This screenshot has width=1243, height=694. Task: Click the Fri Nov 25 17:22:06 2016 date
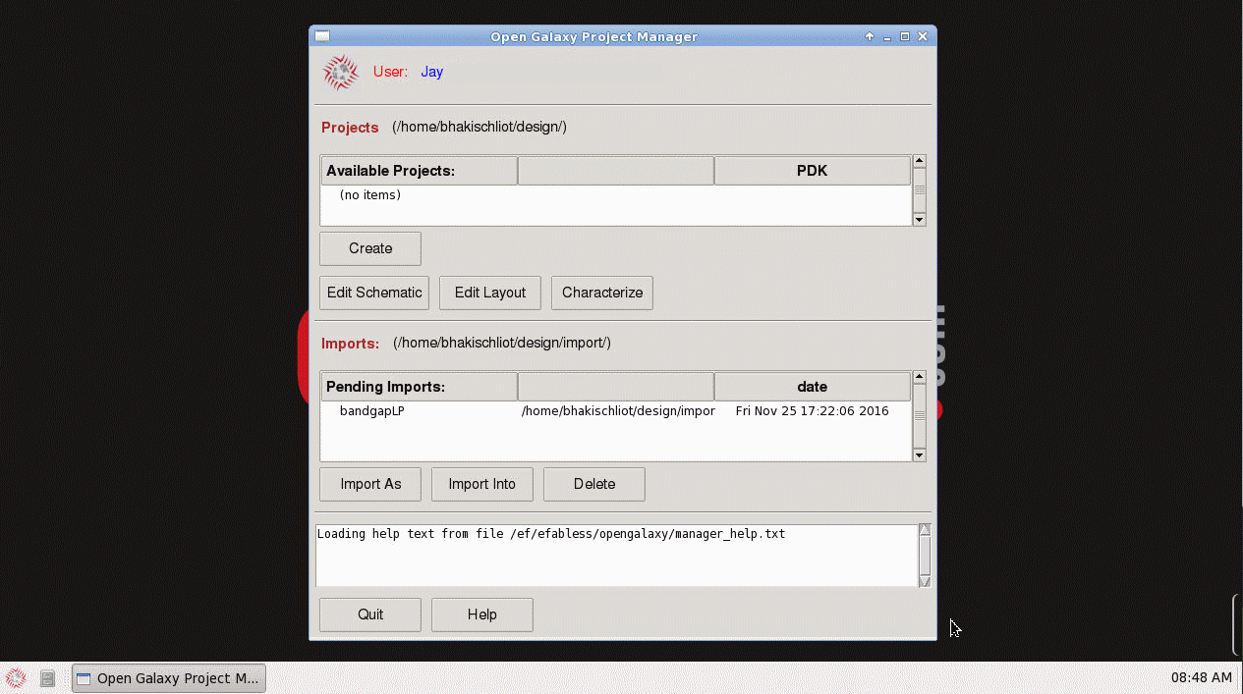pos(812,411)
